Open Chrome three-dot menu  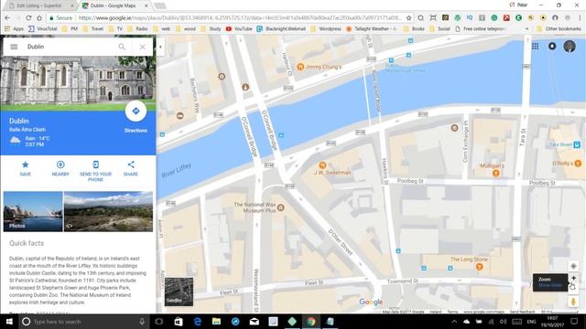[x=580, y=17]
